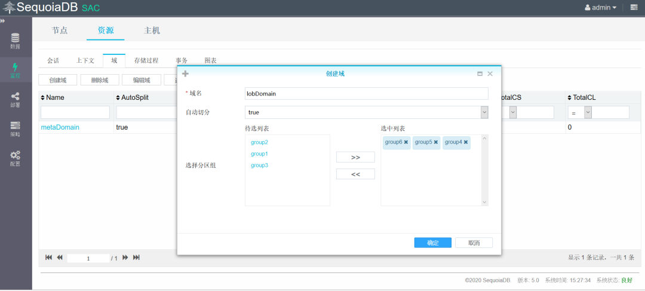Click the 创建域 button
This screenshot has height=291, width=645.
point(57,80)
